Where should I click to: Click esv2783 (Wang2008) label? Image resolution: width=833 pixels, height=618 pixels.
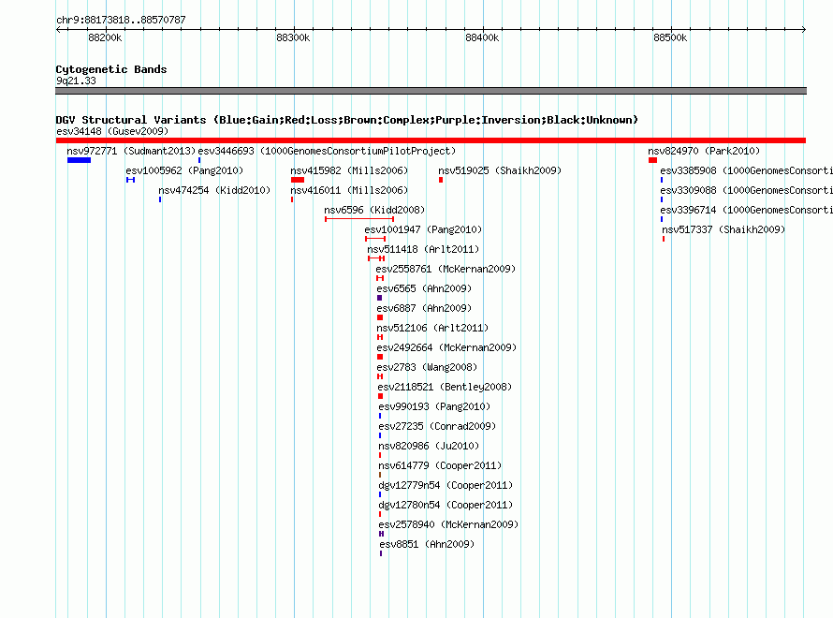[427, 367]
